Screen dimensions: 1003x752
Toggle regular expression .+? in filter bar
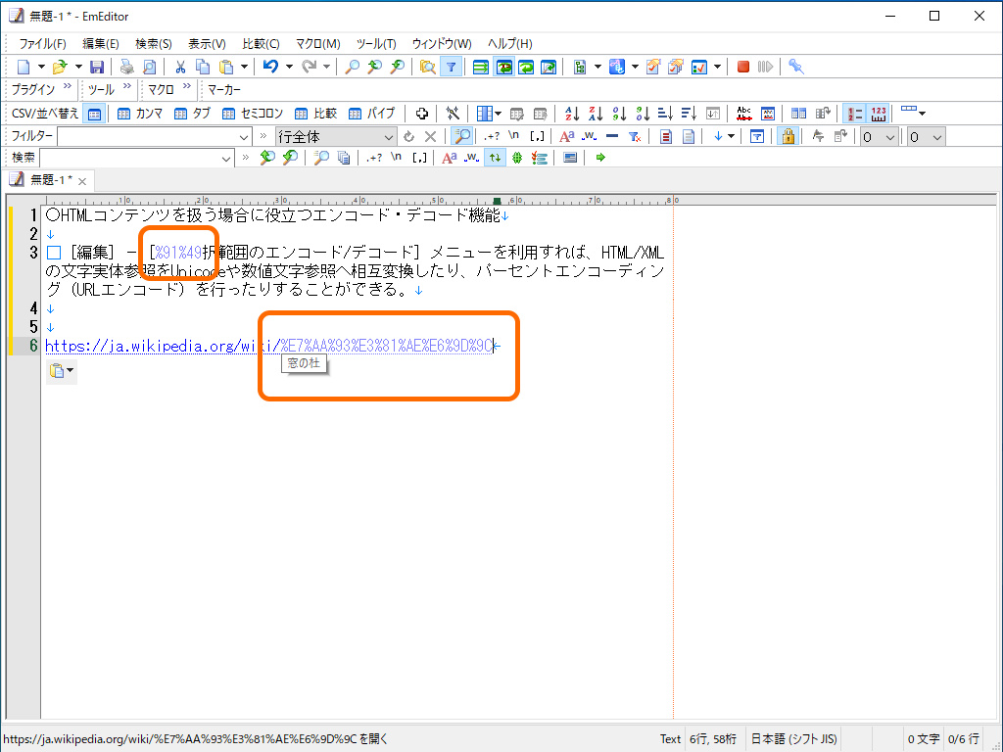coord(493,136)
